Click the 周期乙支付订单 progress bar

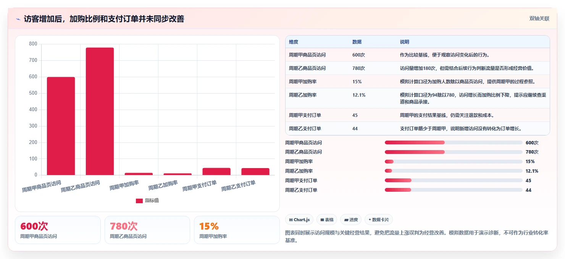454,190
